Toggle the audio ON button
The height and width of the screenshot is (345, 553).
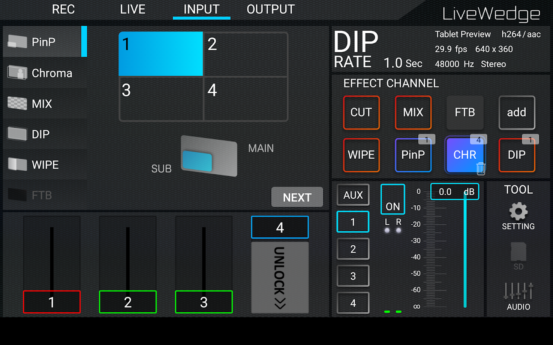393,199
